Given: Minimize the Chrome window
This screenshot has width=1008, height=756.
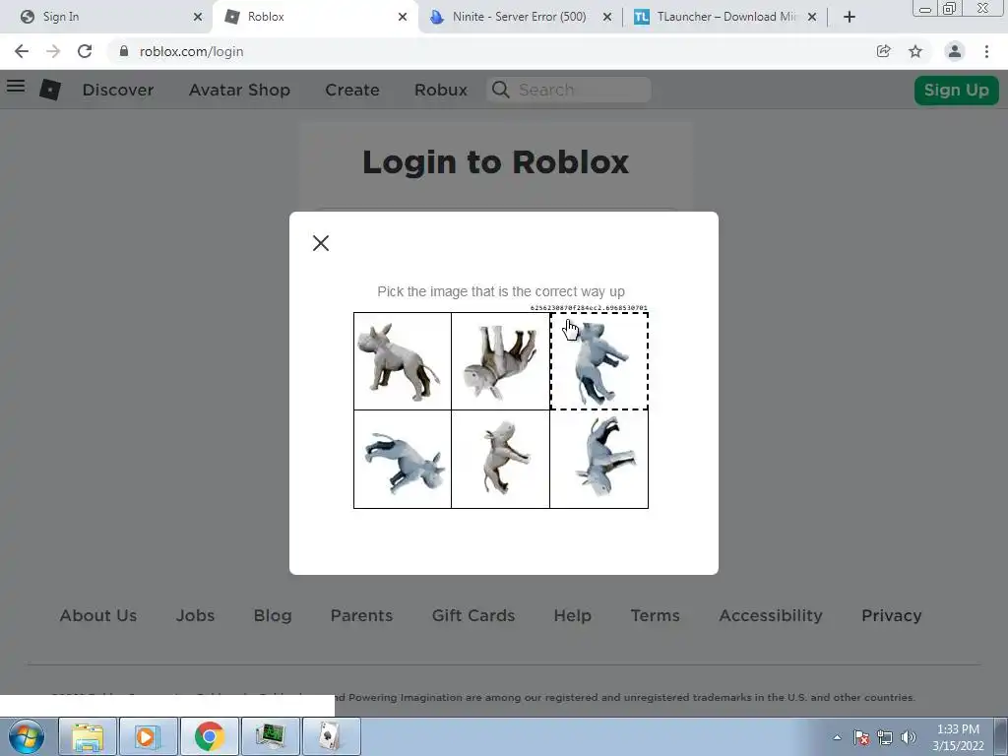Looking at the screenshot, I should tap(925, 9).
